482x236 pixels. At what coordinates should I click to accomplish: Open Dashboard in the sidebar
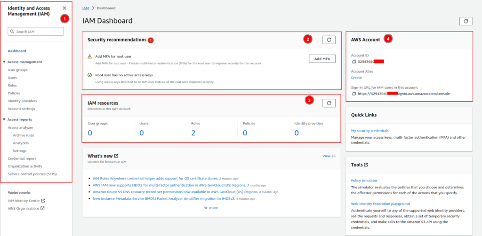17,51
